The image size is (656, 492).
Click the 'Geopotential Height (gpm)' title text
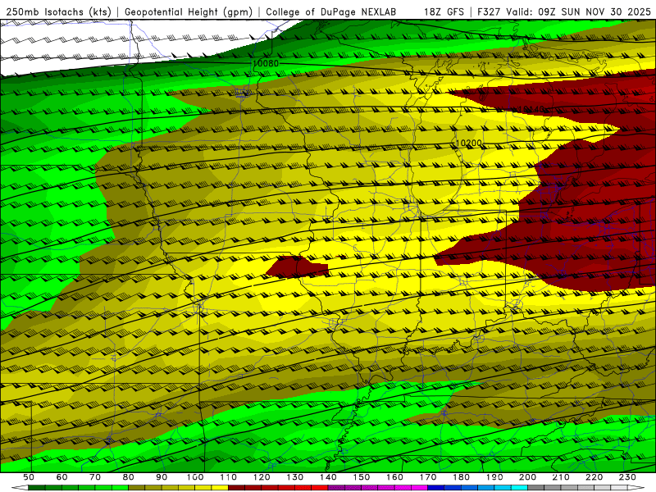pos(189,12)
